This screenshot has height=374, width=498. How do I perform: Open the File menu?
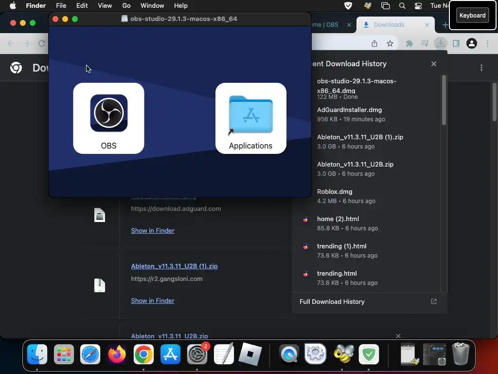click(x=61, y=5)
